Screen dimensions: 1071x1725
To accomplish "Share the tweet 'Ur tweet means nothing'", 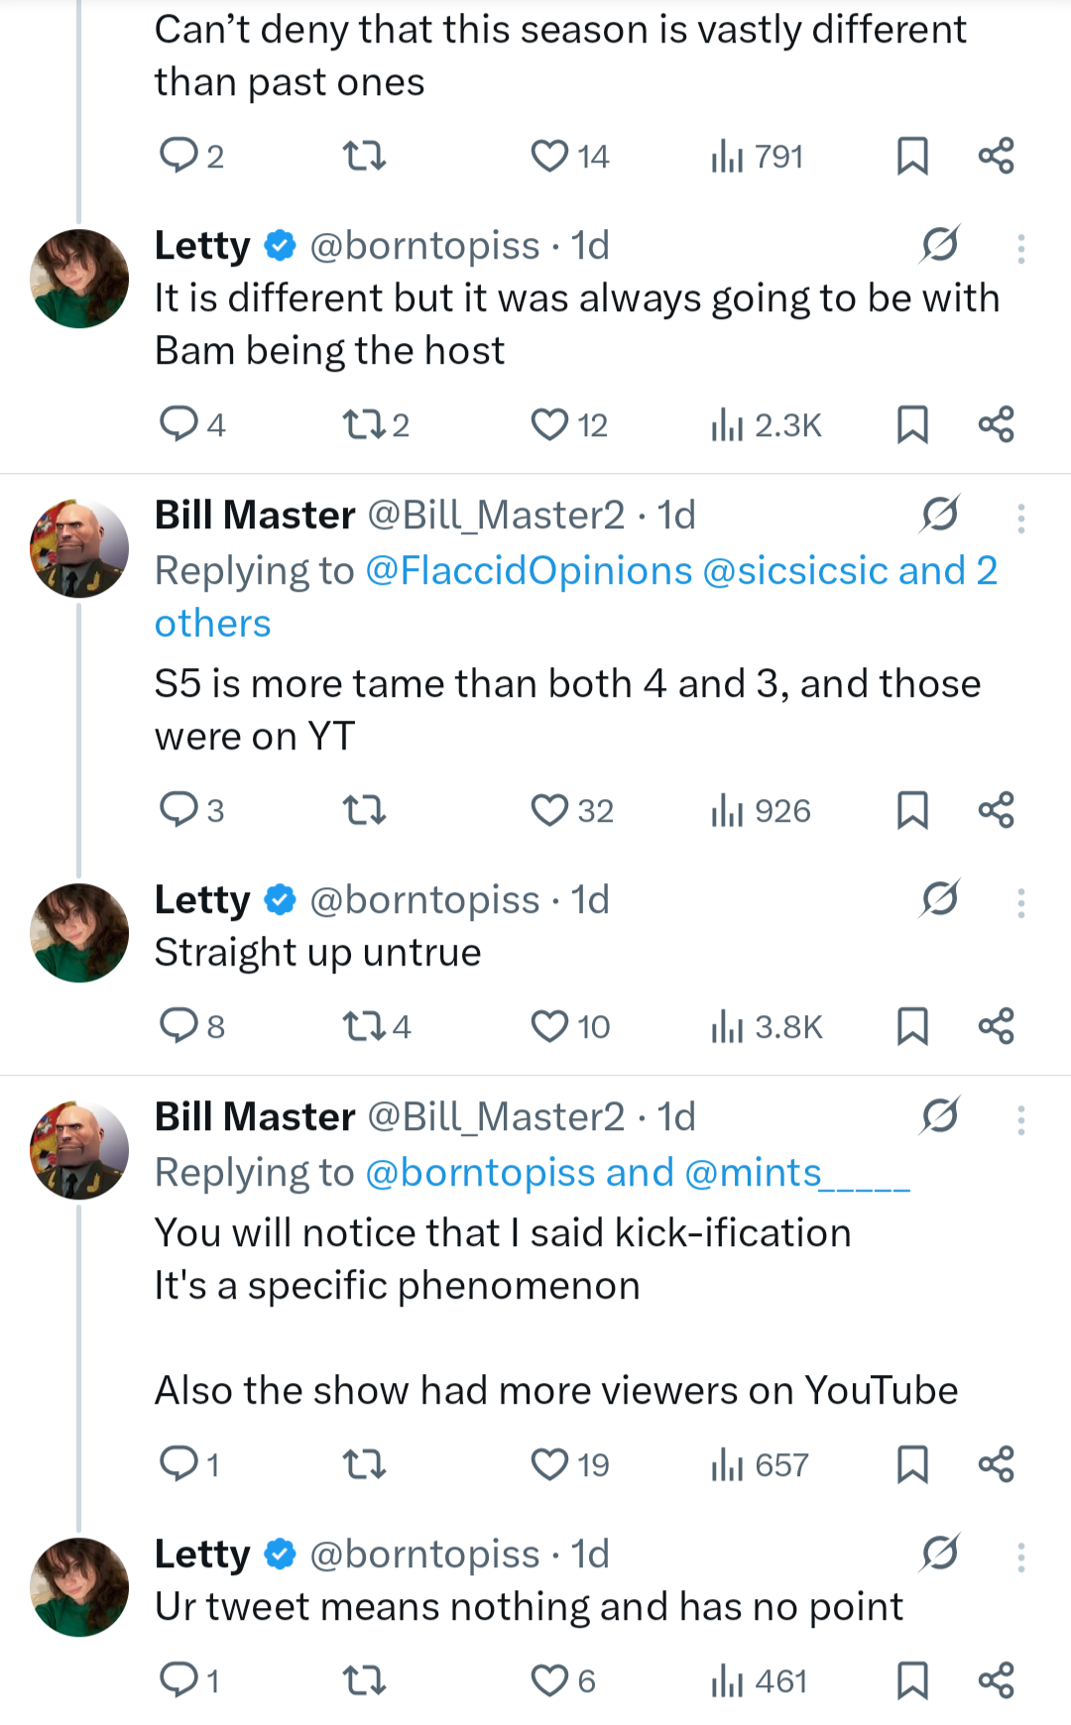I will pyautogui.click(x=996, y=1680).
